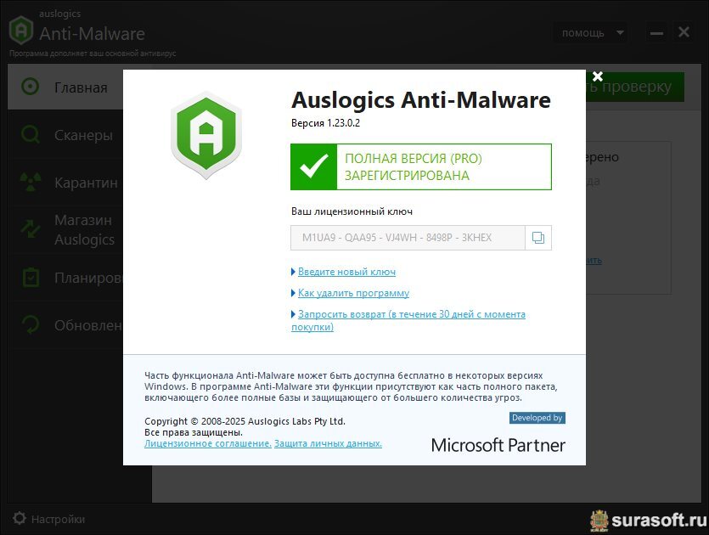
Task: Copy the license key with the copy icon
Action: (x=538, y=238)
